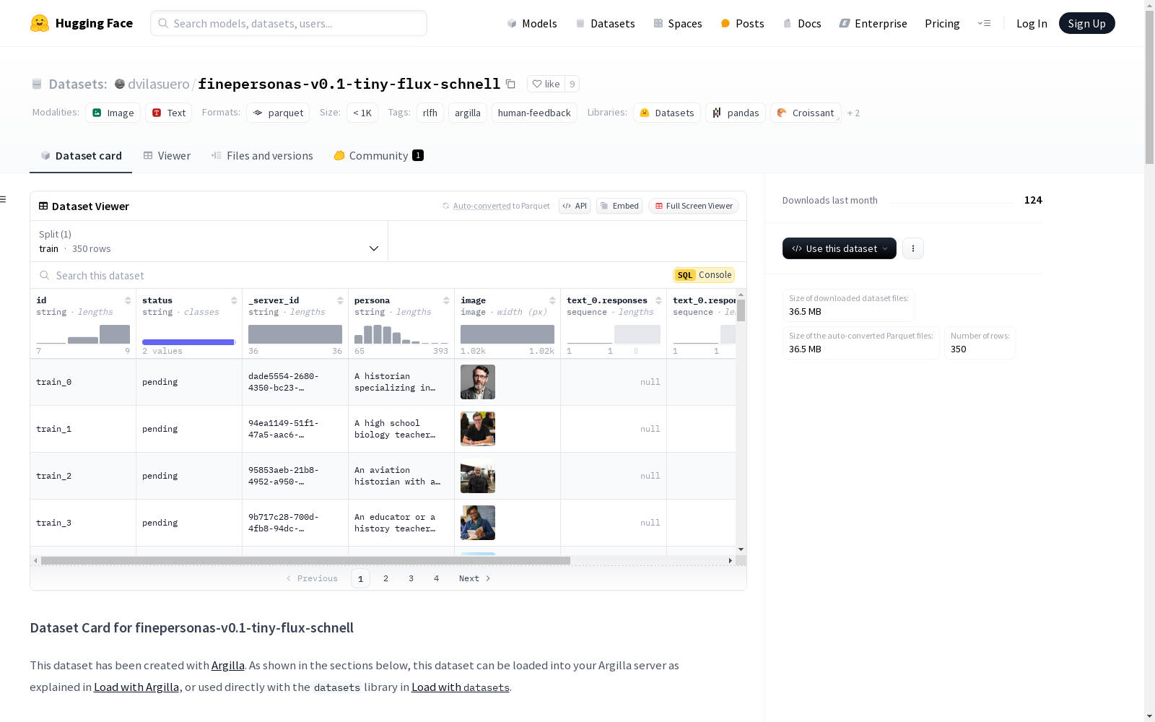Click the Sign Up button
Viewport: 1155px width, 722px height.
tap(1087, 23)
